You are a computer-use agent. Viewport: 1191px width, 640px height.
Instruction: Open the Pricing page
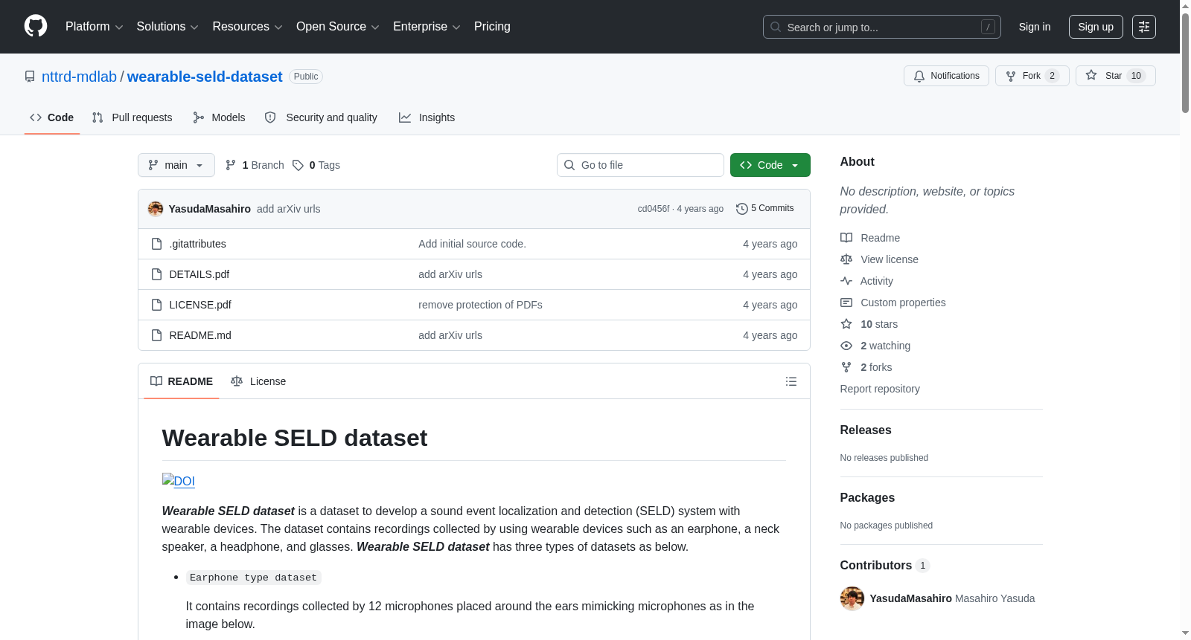[492, 27]
